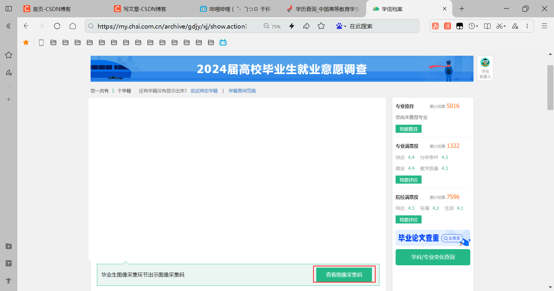Image resolution: width=554 pixels, height=291 pixels.
Task: Reload the current page
Action: [x=57, y=26]
